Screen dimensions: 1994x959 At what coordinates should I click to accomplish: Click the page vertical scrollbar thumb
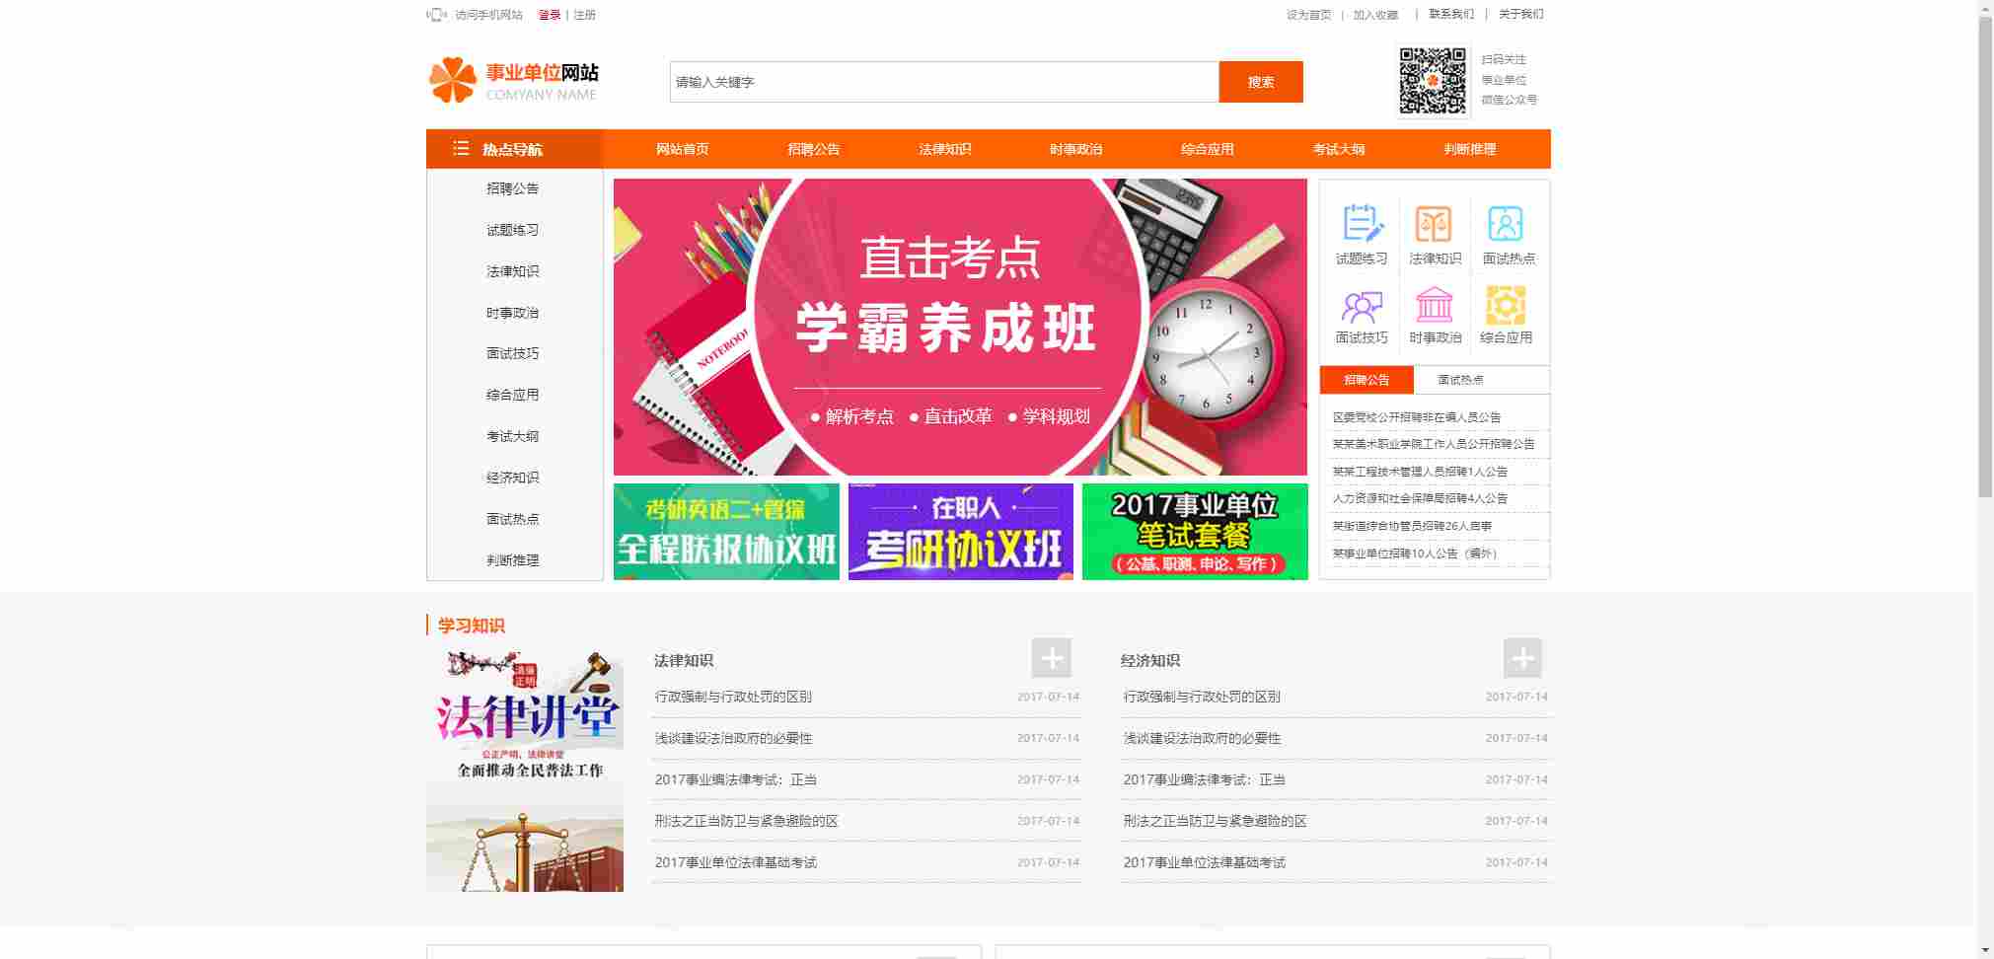[1985, 257]
